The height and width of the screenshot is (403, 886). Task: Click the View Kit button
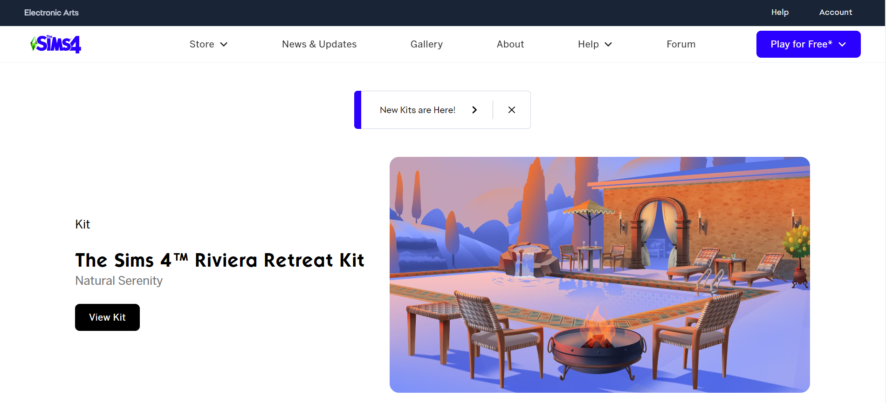coord(107,317)
